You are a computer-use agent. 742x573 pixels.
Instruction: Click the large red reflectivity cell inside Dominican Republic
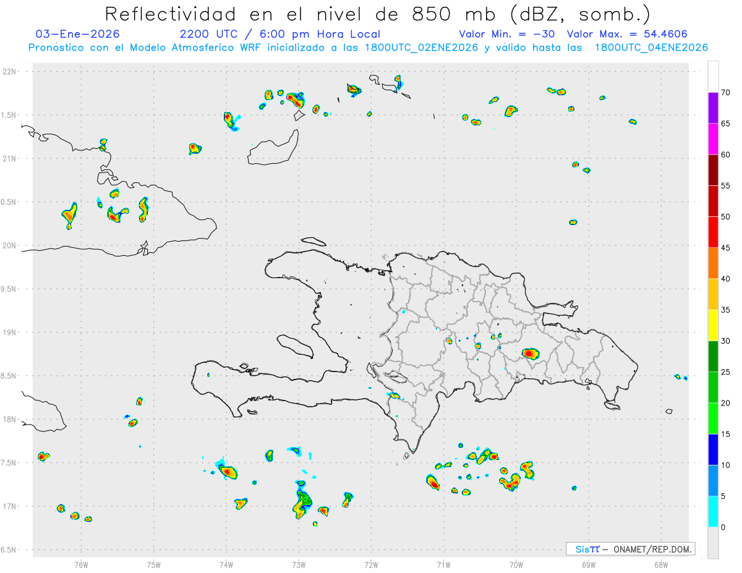(531, 354)
